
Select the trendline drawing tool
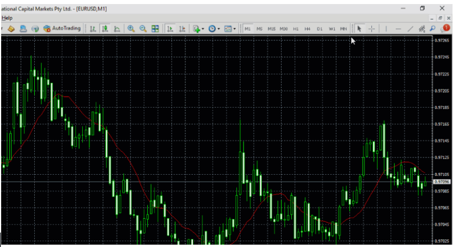[410, 28]
